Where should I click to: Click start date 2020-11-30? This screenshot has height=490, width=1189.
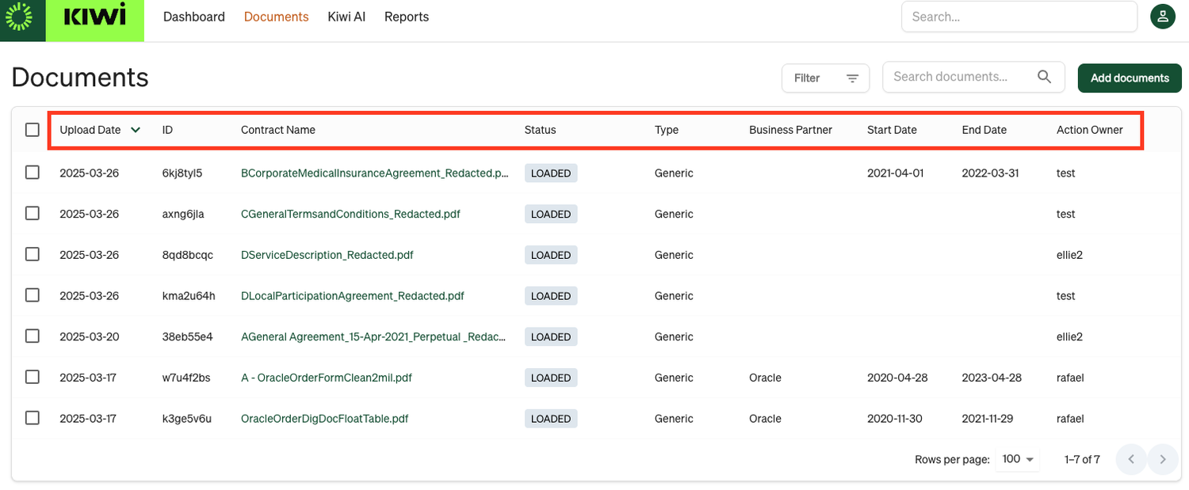click(x=895, y=419)
